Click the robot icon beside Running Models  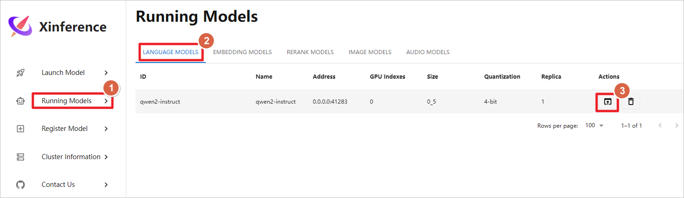[20, 101]
